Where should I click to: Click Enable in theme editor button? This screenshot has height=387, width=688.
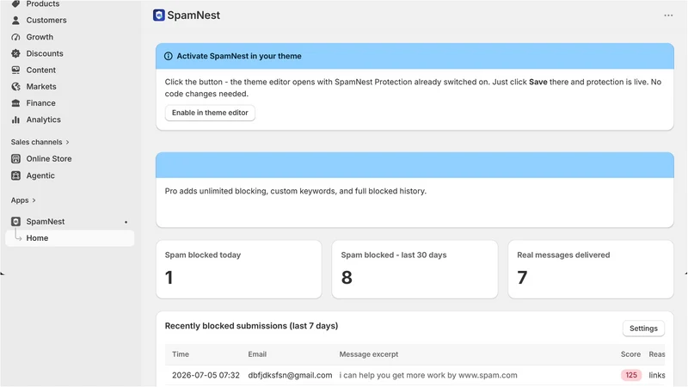[210, 113]
